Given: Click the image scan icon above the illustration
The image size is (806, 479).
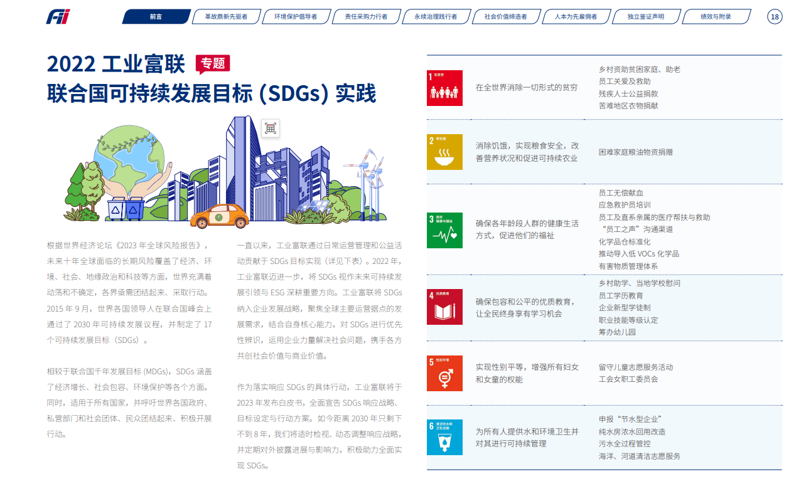Looking at the screenshot, I should pyautogui.click(x=271, y=128).
